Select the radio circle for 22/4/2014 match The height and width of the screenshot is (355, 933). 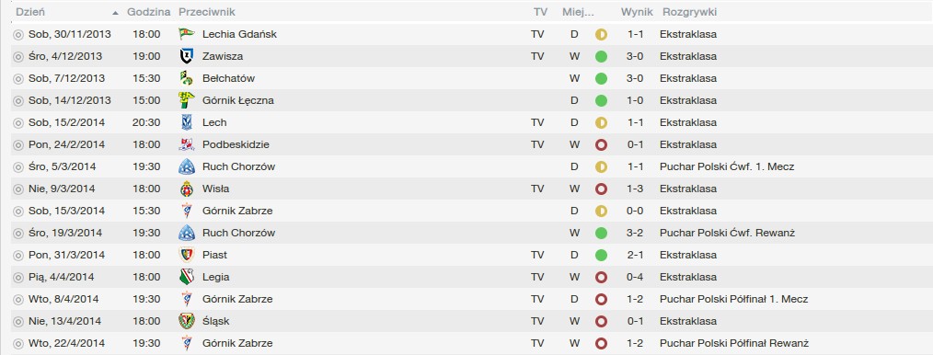click(x=17, y=344)
